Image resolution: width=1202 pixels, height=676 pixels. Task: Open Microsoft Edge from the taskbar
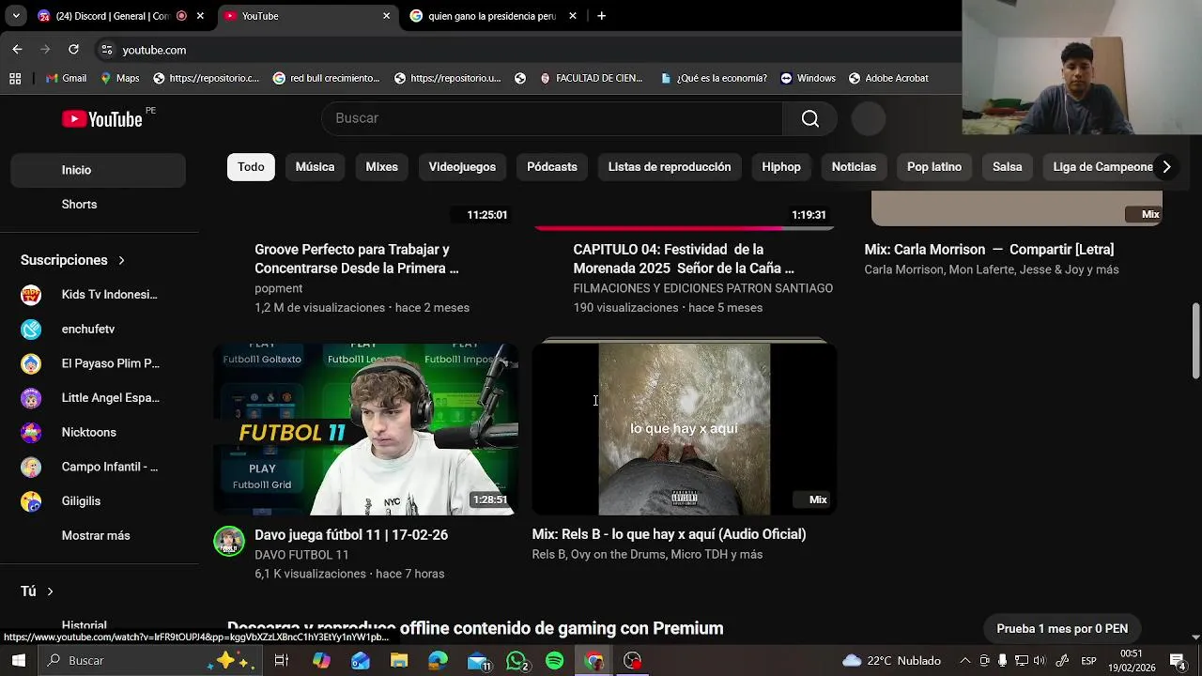(439, 660)
